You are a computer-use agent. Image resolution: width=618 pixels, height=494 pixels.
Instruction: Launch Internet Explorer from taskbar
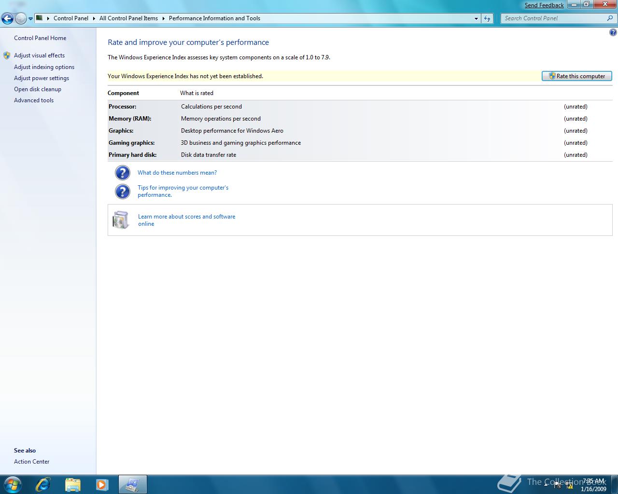tap(43, 484)
